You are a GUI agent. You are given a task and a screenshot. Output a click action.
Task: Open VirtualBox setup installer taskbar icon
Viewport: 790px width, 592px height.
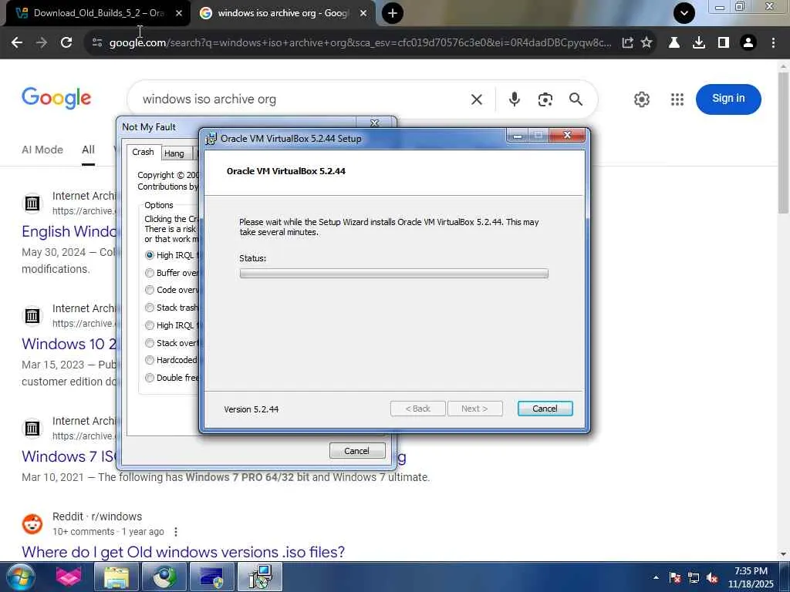(261, 577)
